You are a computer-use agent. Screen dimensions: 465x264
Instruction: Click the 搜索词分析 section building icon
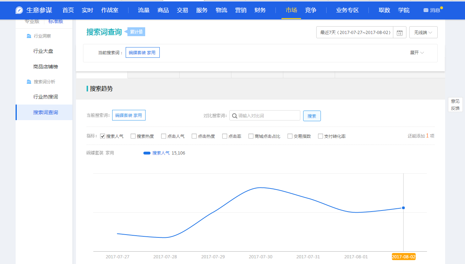[x=29, y=82]
